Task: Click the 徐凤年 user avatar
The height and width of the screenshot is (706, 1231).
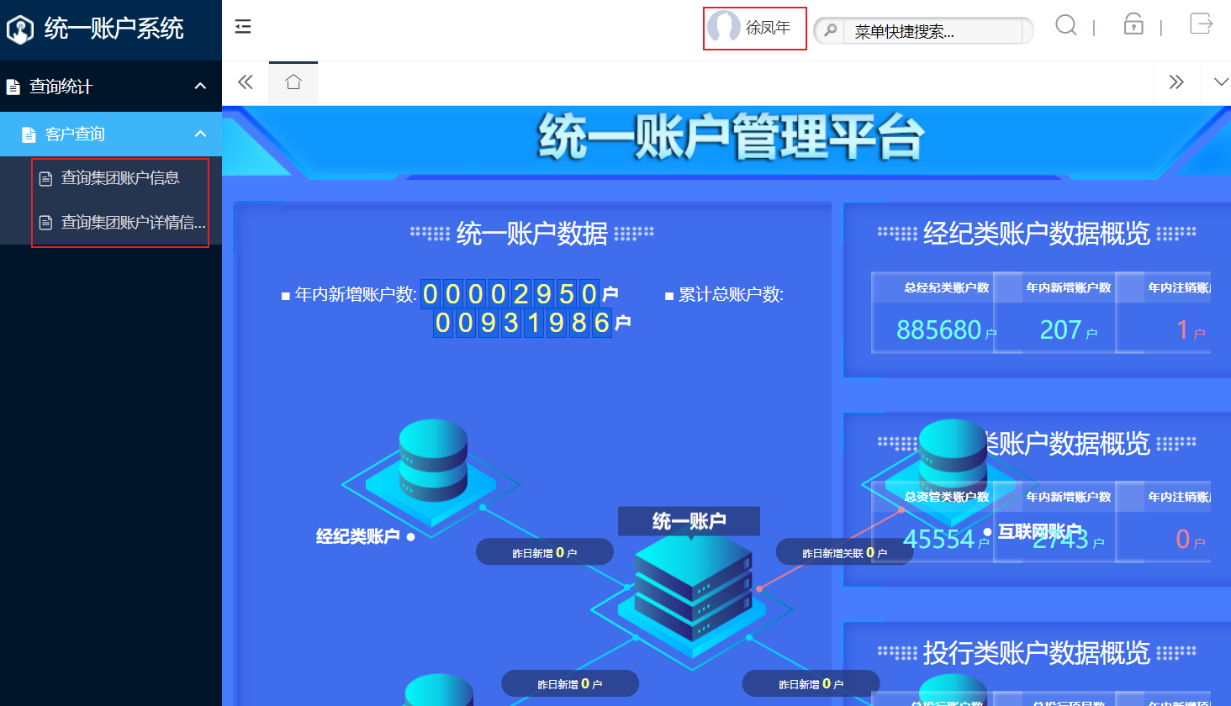Action: [724, 27]
